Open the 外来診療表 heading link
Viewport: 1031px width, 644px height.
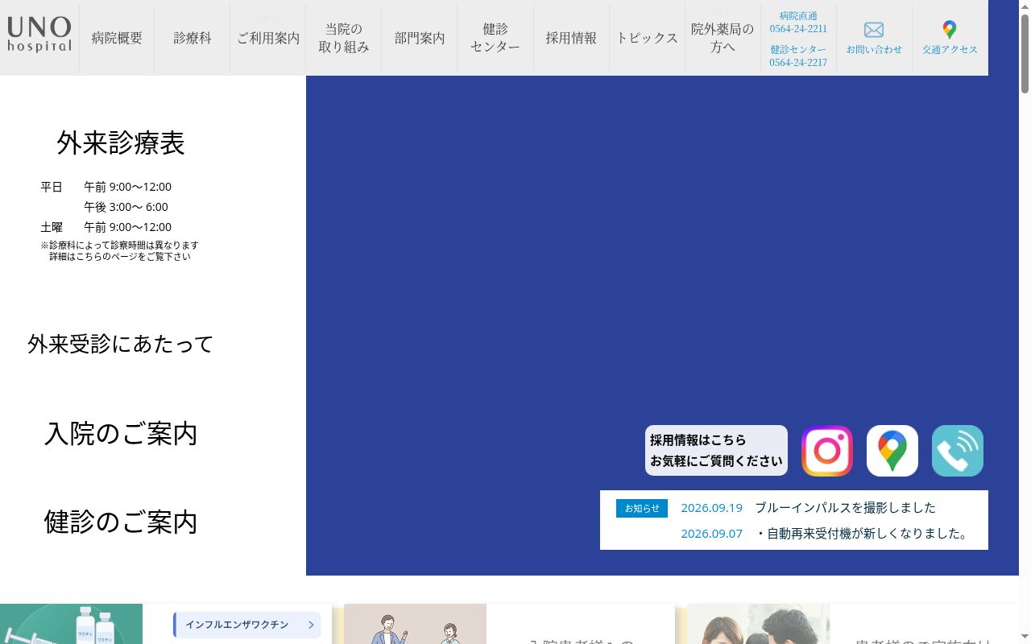121,142
